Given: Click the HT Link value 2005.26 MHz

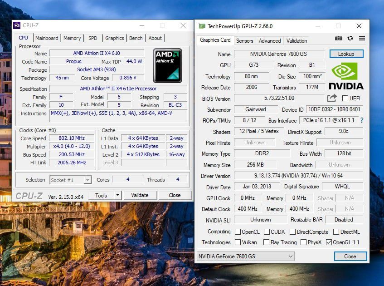Looking at the screenshot, I should 72,163.
